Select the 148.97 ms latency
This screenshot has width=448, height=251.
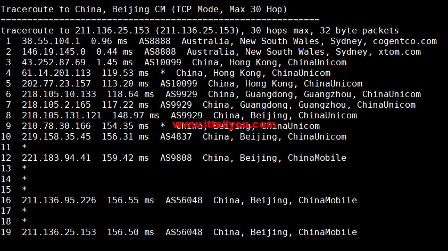click(136, 115)
